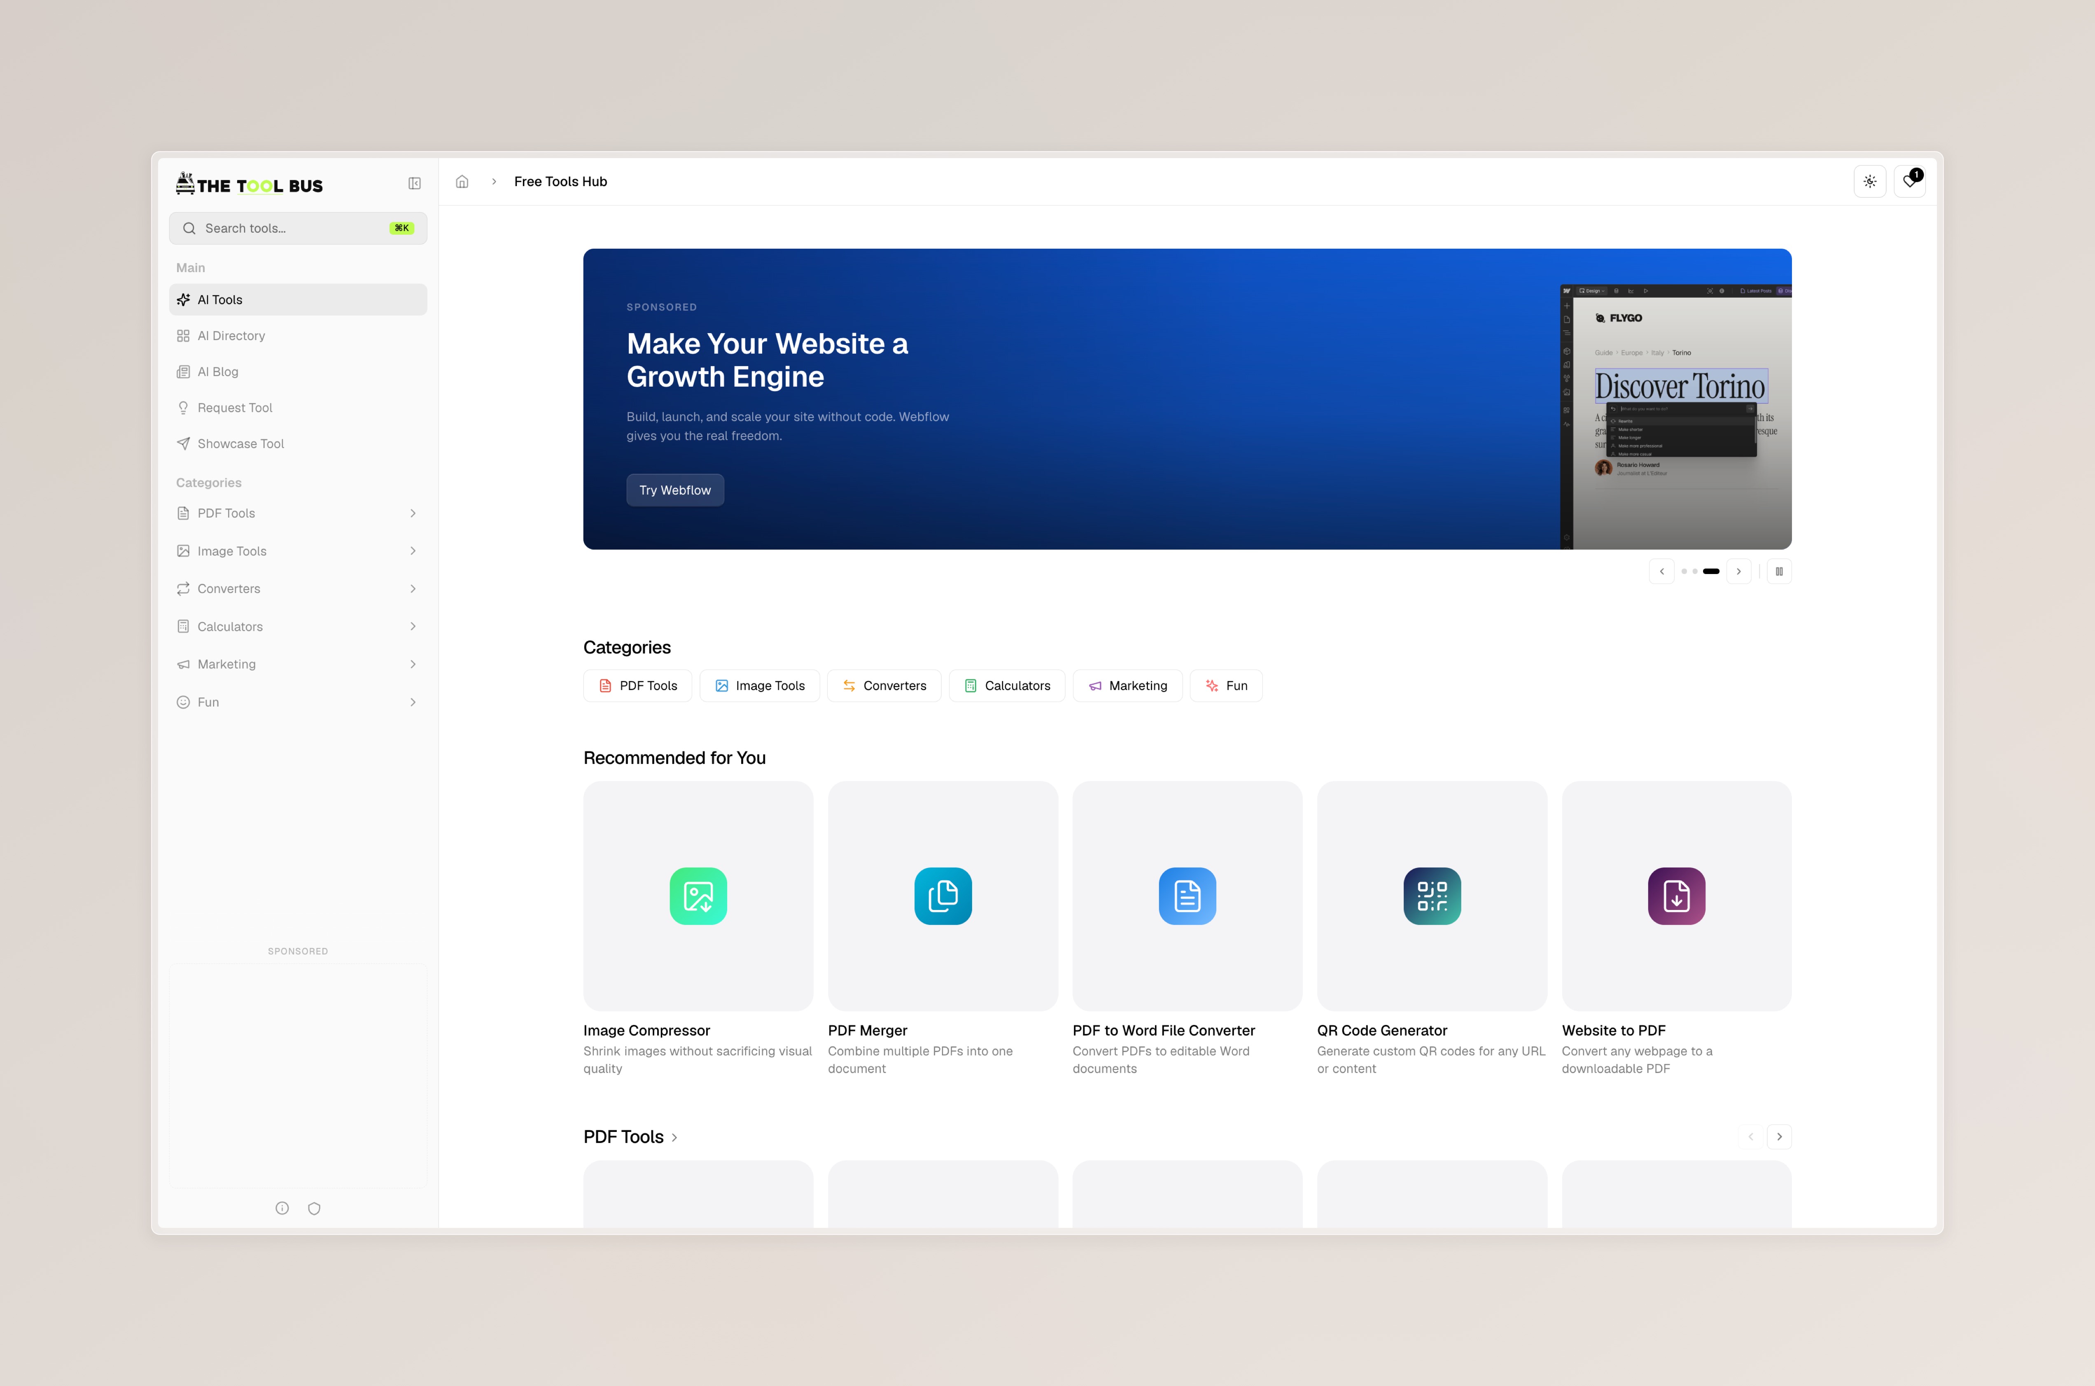Open favorites showing 1 saved tool
The width and height of the screenshot is (2095, 1386).
click(x=1909, y=181)
